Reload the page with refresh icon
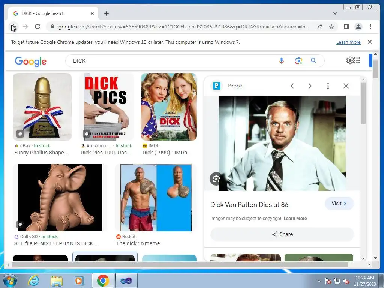384x288 pixels. [37, 27]
